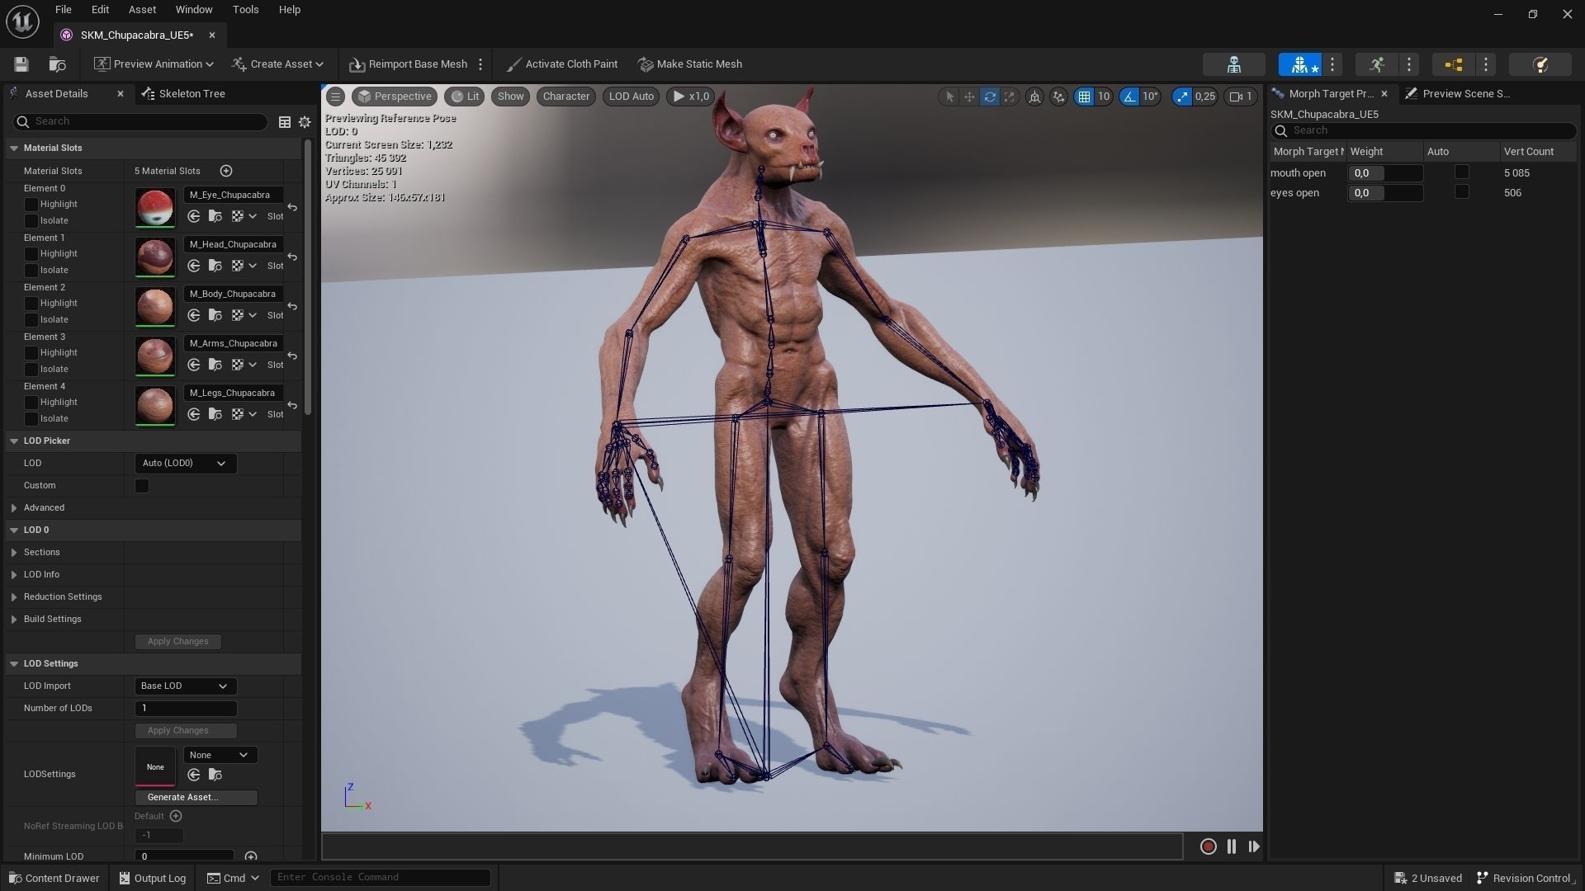The height and width of the screenshot is (891, 1585).
Task: Open Revision Control status
Action: (1524, 878)
